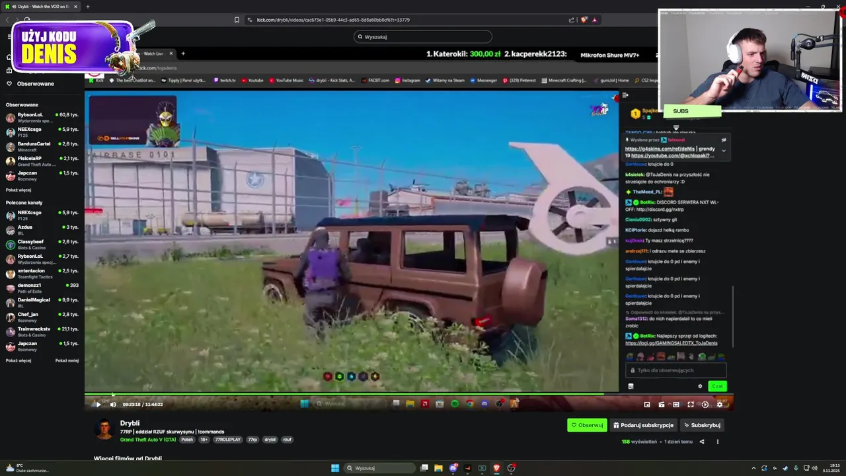
Task: Click in-stream chat message input field
Action: click(676, 370)
